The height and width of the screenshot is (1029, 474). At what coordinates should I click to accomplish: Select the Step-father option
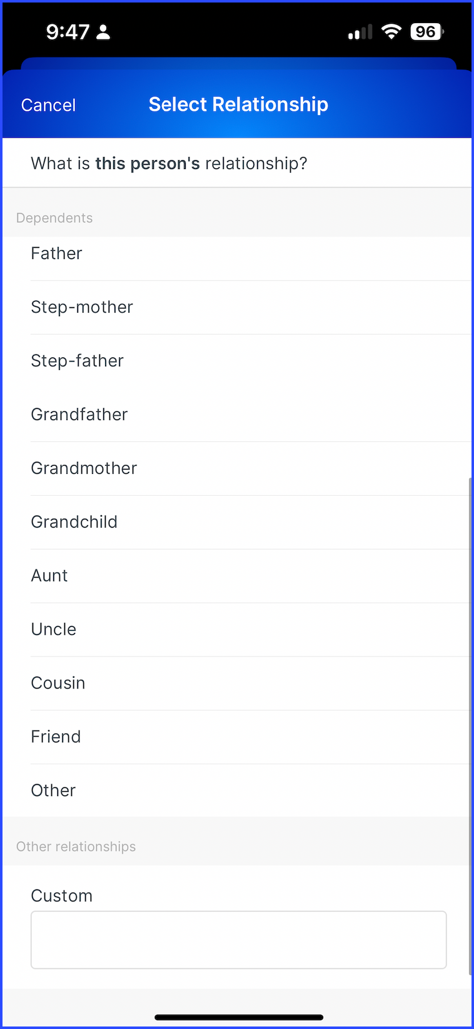[x=238, y=361]
